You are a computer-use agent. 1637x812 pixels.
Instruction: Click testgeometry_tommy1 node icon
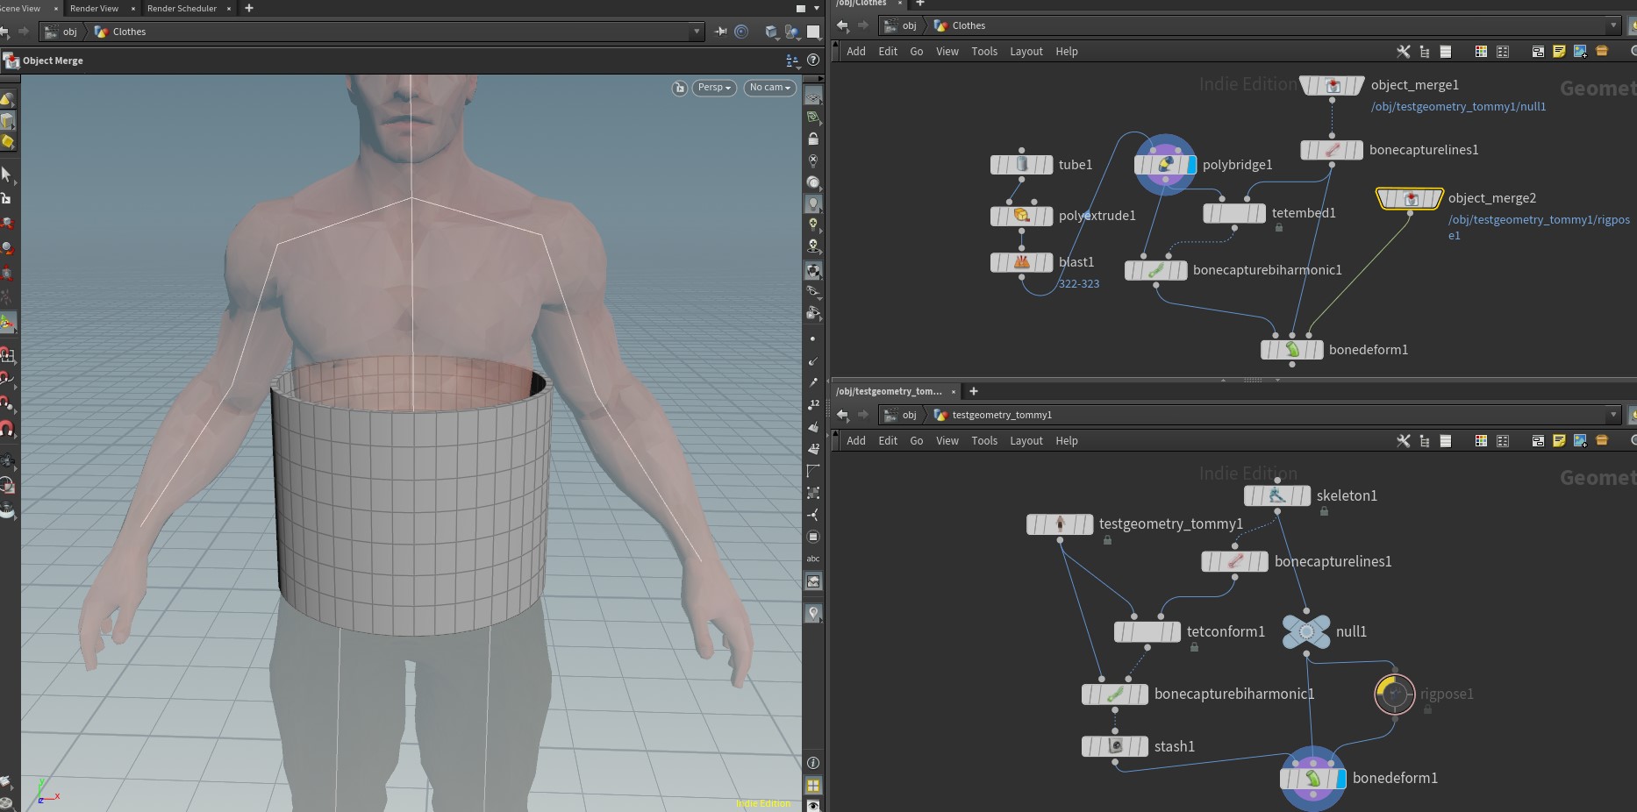point(1060,524)
